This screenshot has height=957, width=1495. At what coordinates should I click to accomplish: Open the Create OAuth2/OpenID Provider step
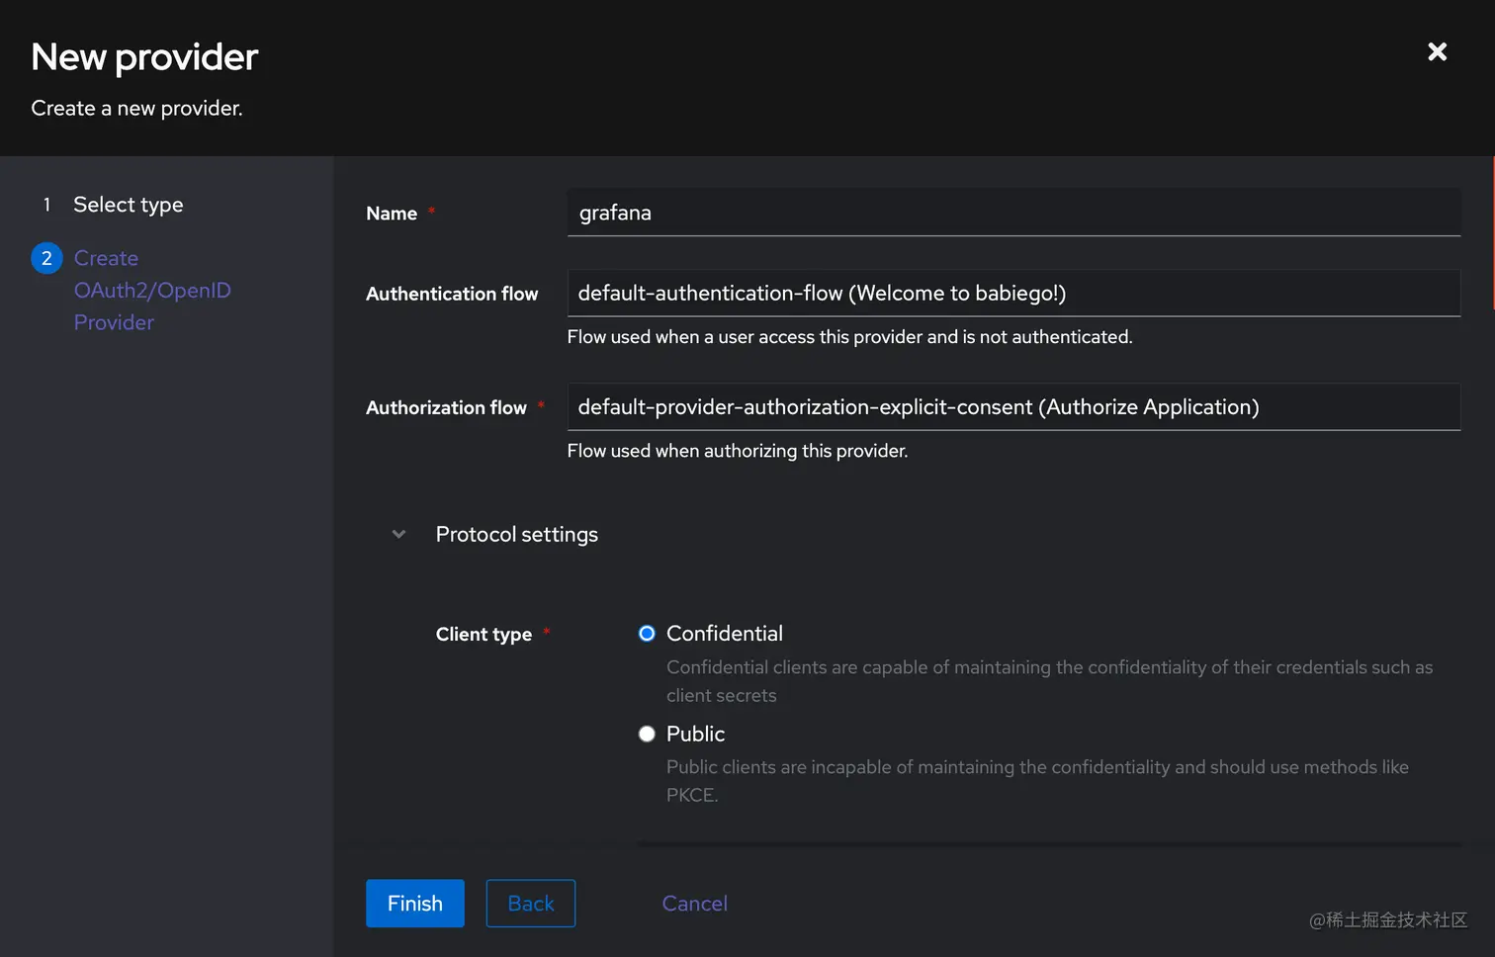click(x=151, y=290)
